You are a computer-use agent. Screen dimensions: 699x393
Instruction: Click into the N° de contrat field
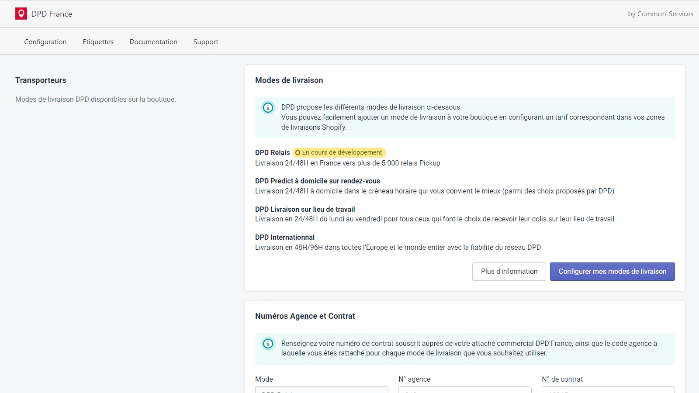tap(608, 390)
